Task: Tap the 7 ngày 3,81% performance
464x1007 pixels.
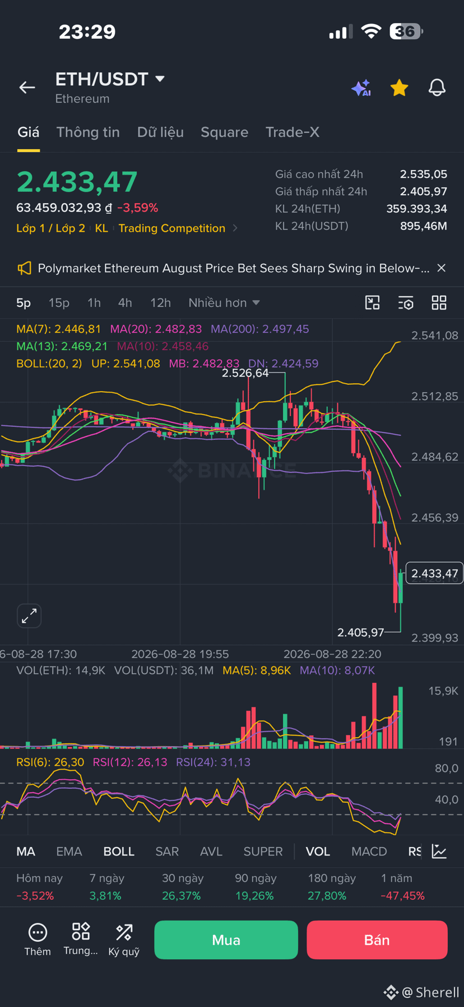Action: click(x=106, y=887)
